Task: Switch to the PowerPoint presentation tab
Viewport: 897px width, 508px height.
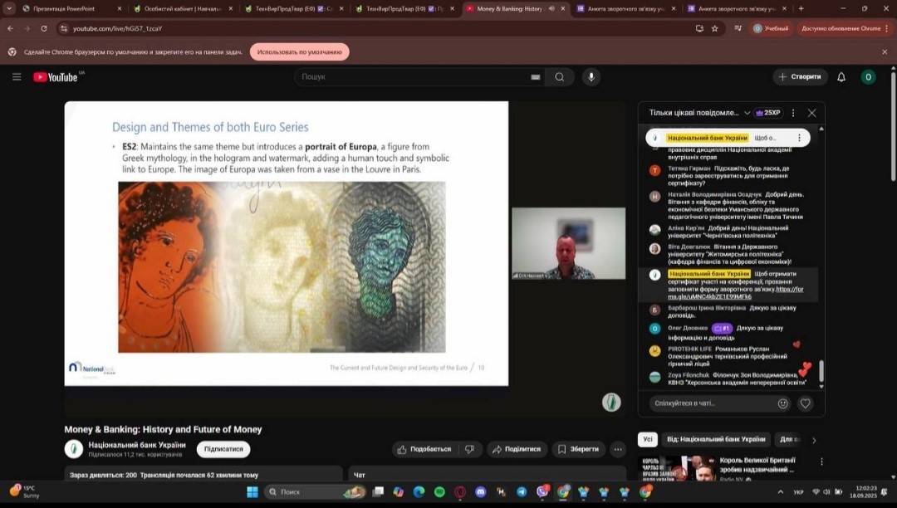Action: tap(62, 8)
